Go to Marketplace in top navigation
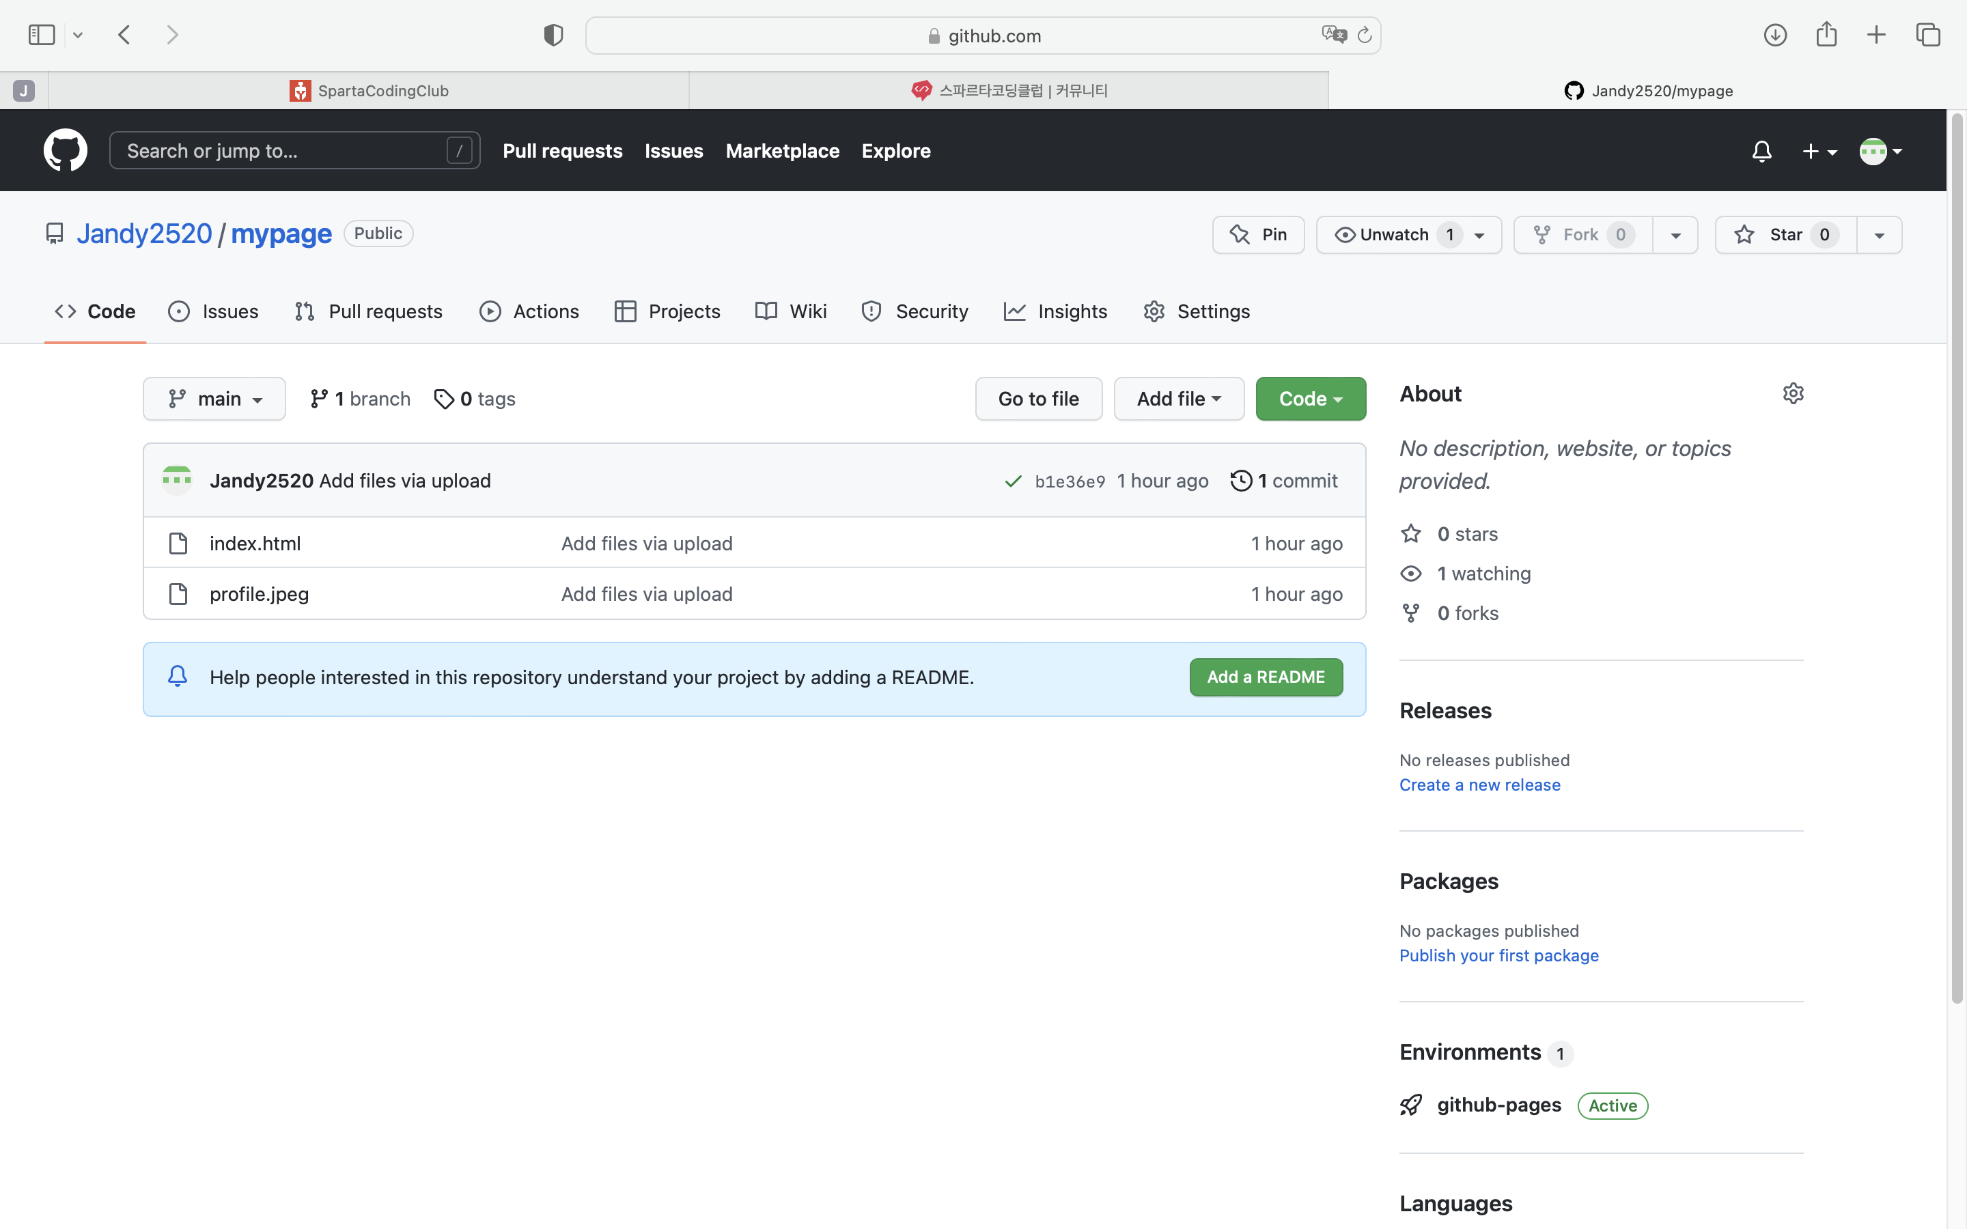Image resolution: width=1967 pixels, height=1229 pixels. tap(782, 151)
